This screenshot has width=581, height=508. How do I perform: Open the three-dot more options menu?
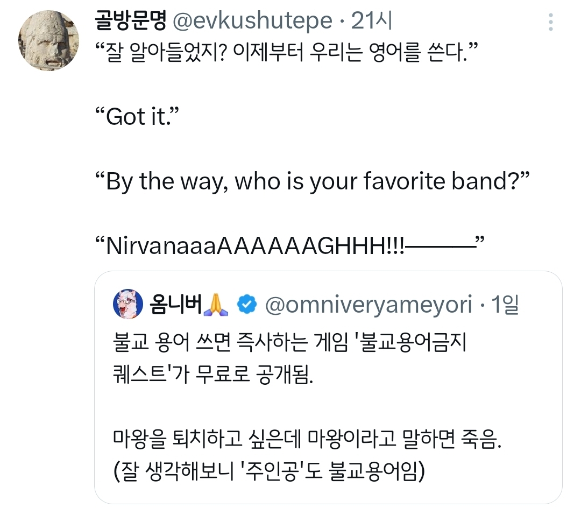550,22
